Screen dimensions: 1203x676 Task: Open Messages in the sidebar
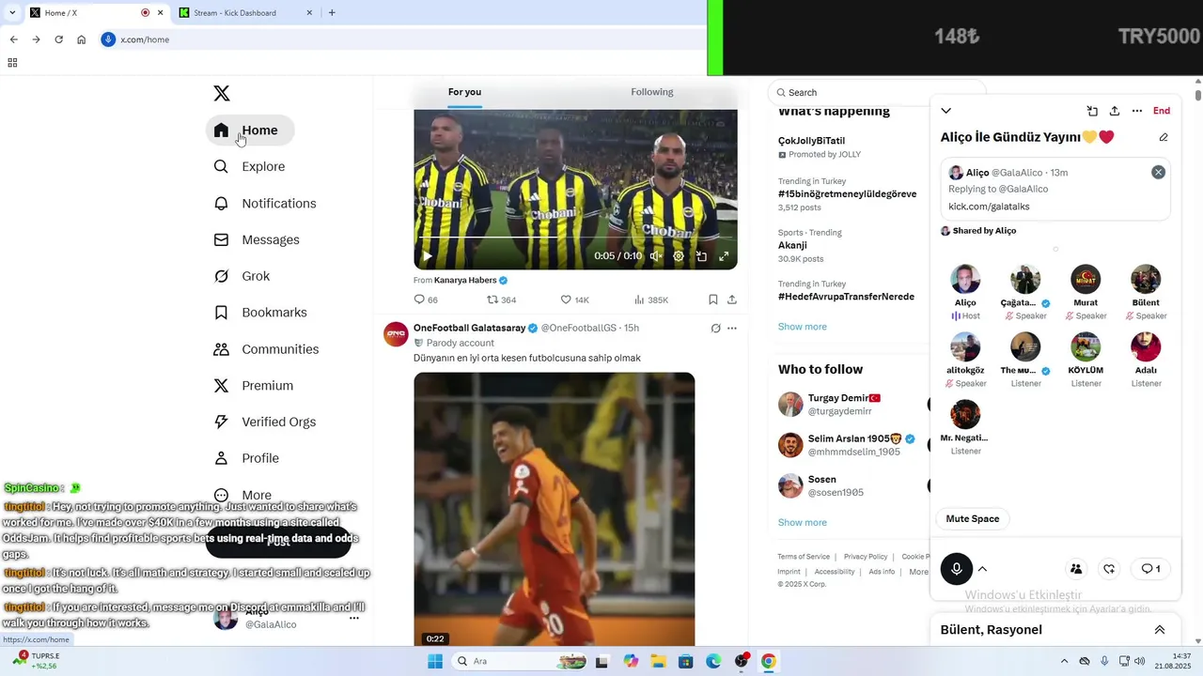point(258,239)
